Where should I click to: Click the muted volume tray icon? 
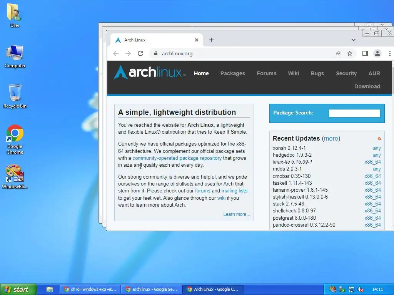click(361, 290)
